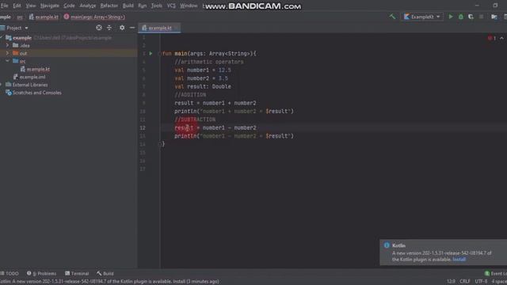Screen dimensions: 507x285
Task: Collapse the example project root node
Action: coord(2,37)
